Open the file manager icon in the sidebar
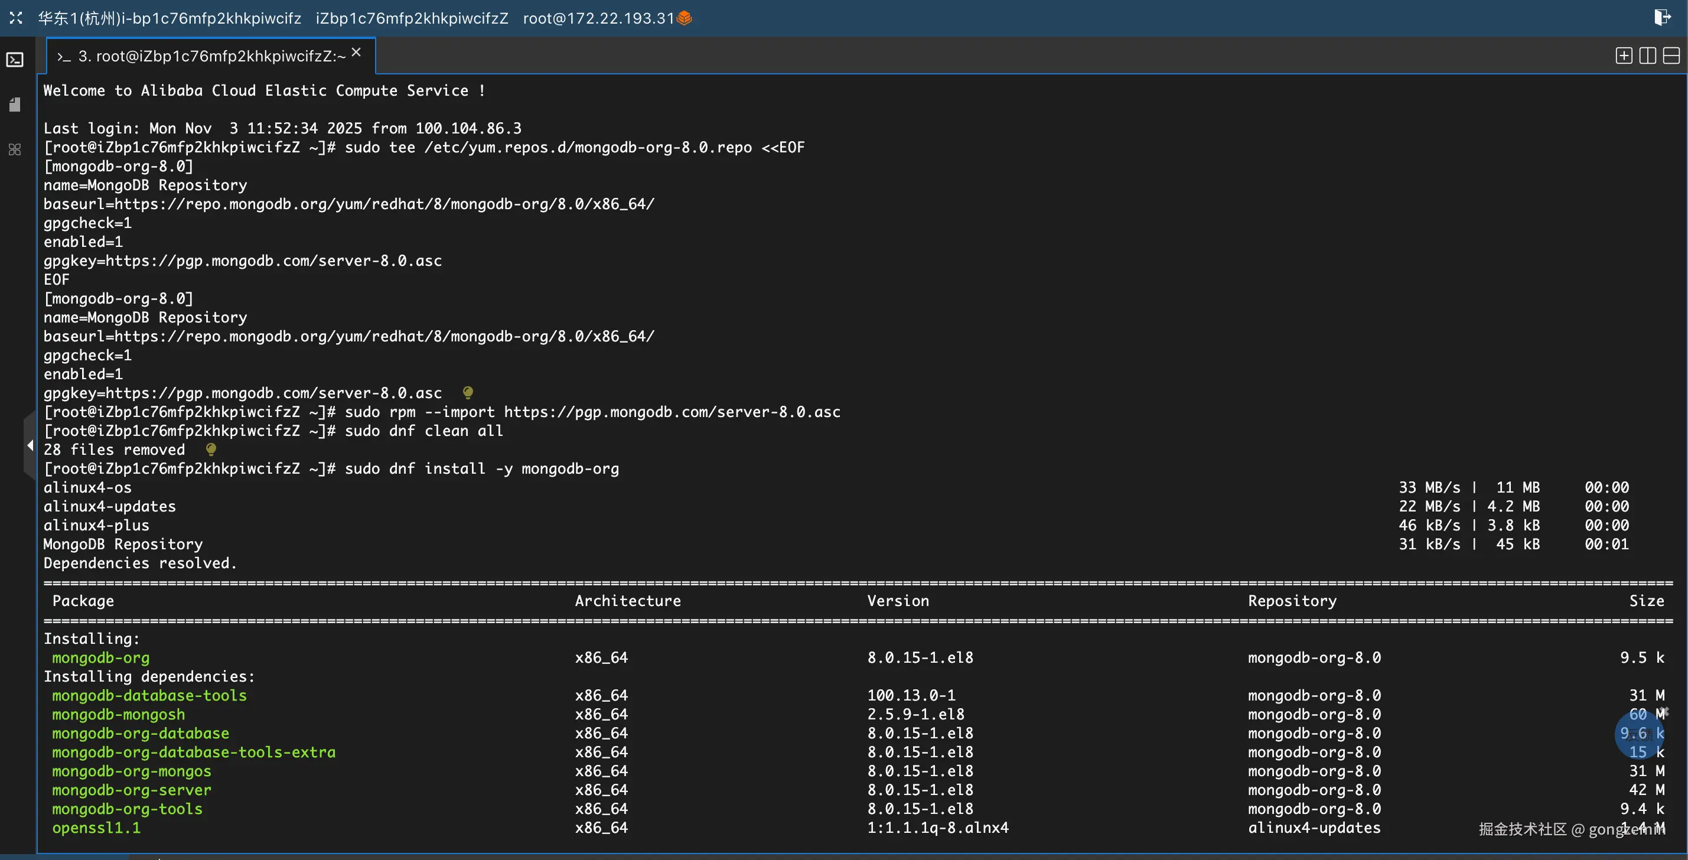1688x860 pixels. 14,105
